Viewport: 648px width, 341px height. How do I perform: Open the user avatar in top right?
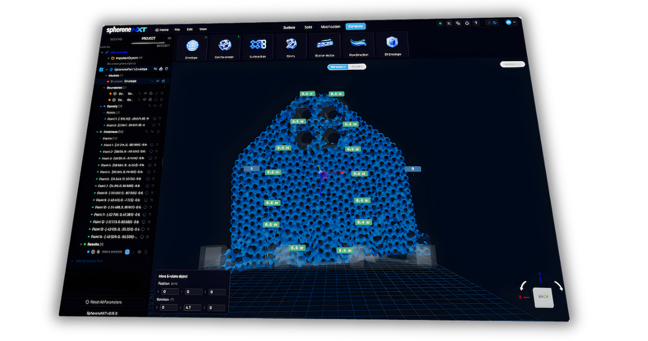(x=509, y=22)
